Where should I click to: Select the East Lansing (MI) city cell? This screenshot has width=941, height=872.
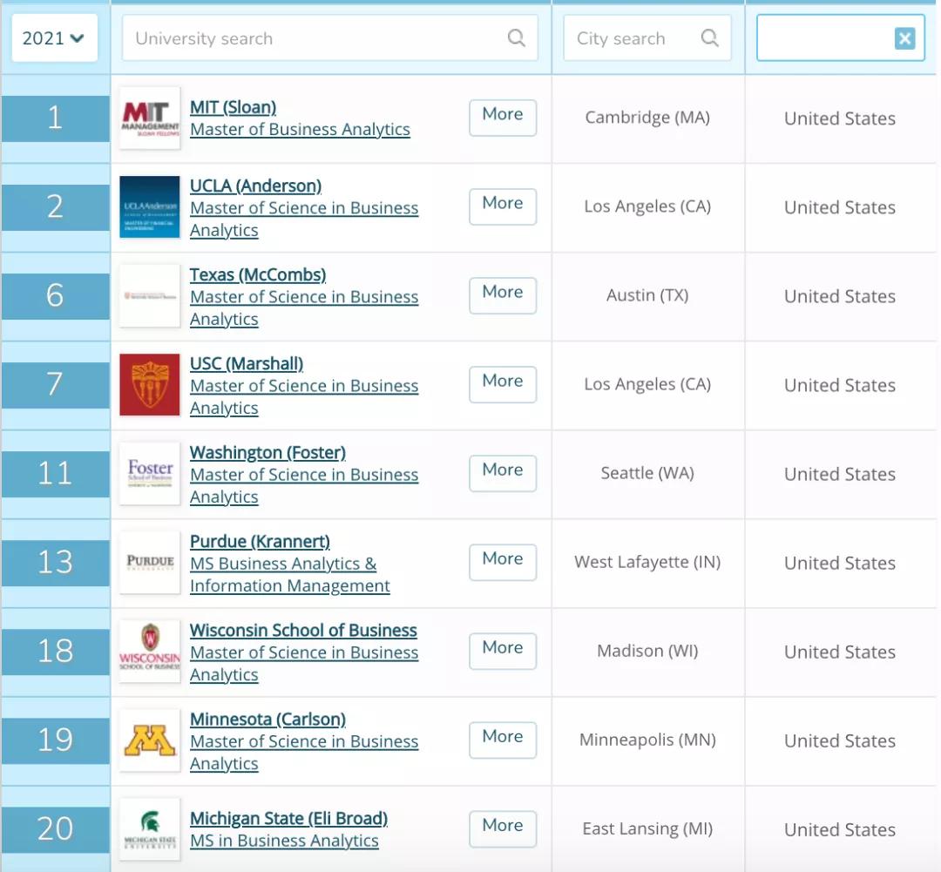click(647, 828)
